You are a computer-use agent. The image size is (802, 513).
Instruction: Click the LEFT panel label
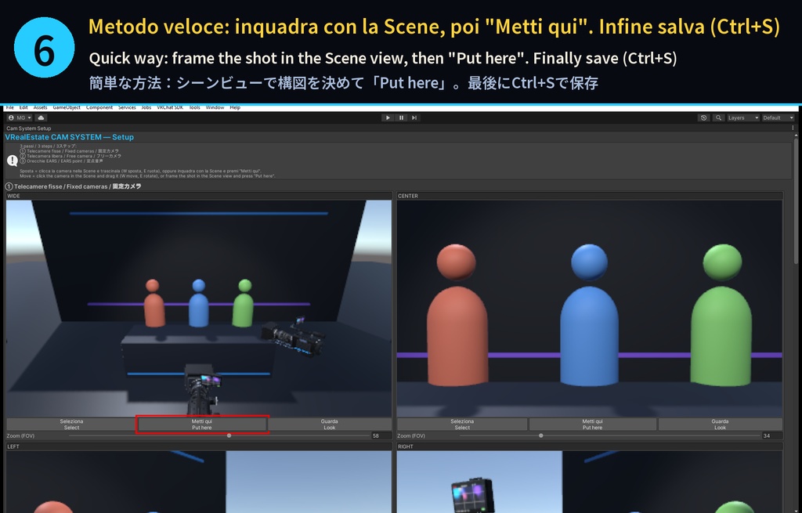tap(13, 446)
